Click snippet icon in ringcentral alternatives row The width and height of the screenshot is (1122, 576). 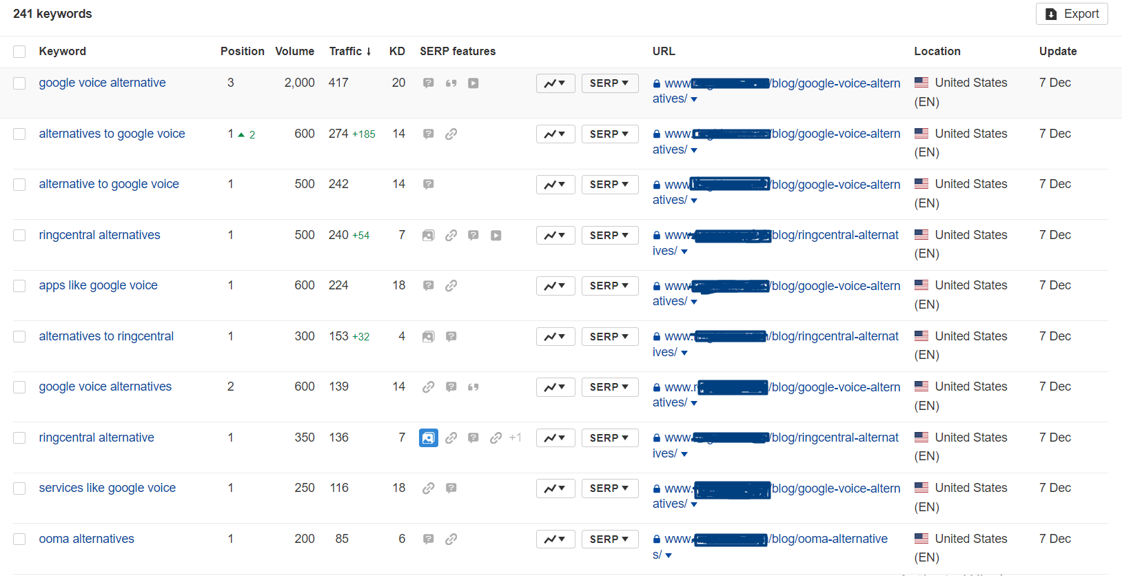473,236
